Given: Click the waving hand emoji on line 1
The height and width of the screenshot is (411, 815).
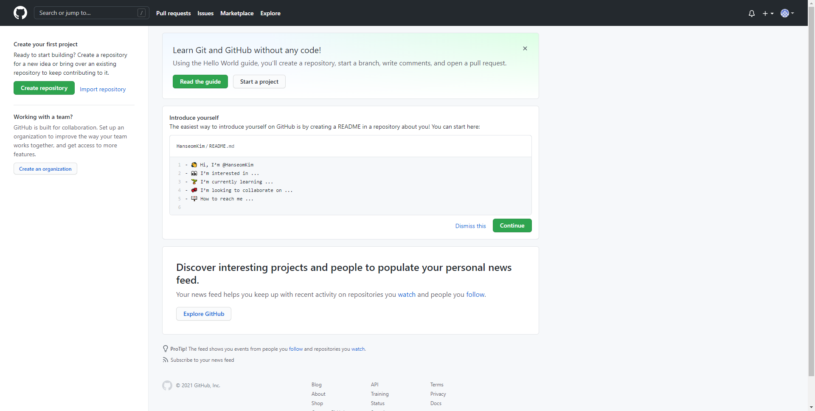Looking at the screenshot, I should click(x=194, y=165).
